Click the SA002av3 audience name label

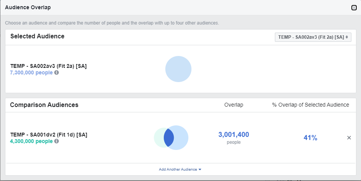[x=48, y=66]
